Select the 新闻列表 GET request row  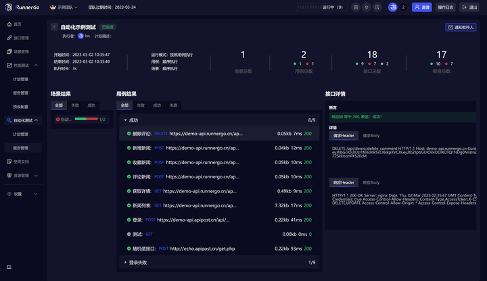click(219, 205)
